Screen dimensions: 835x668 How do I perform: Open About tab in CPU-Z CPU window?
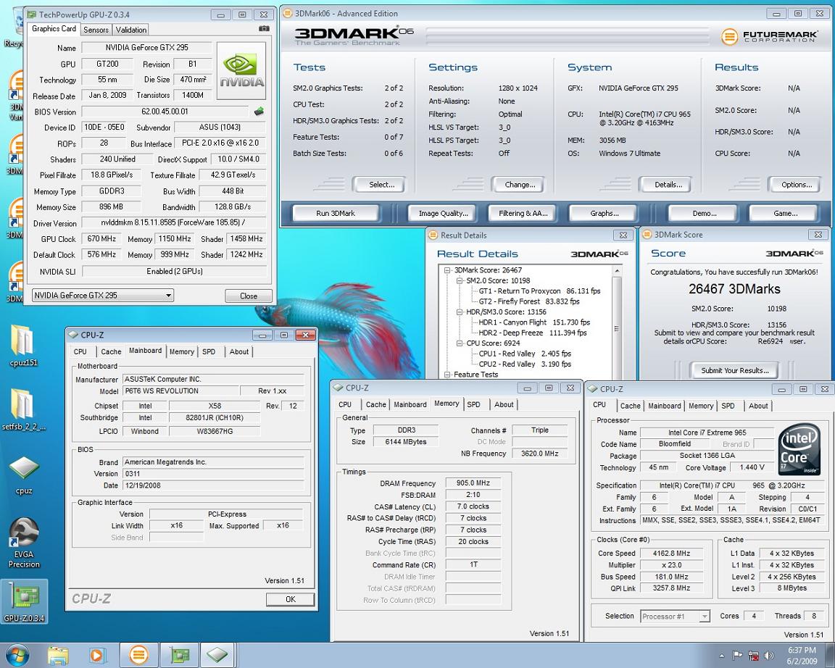click(758, 406)
